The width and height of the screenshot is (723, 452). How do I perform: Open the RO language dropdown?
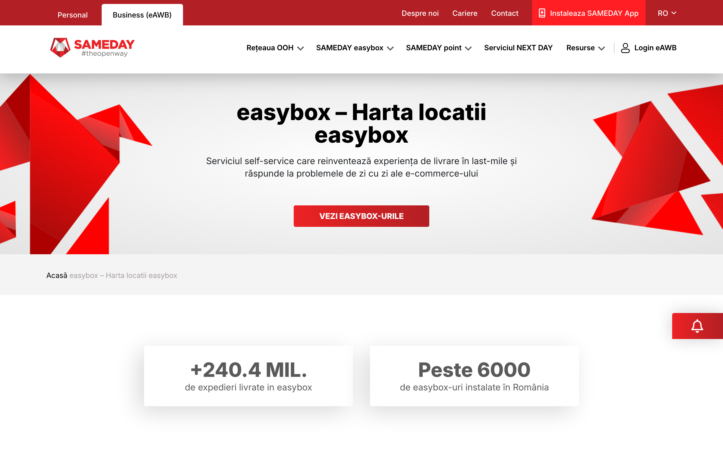(667, 13)
